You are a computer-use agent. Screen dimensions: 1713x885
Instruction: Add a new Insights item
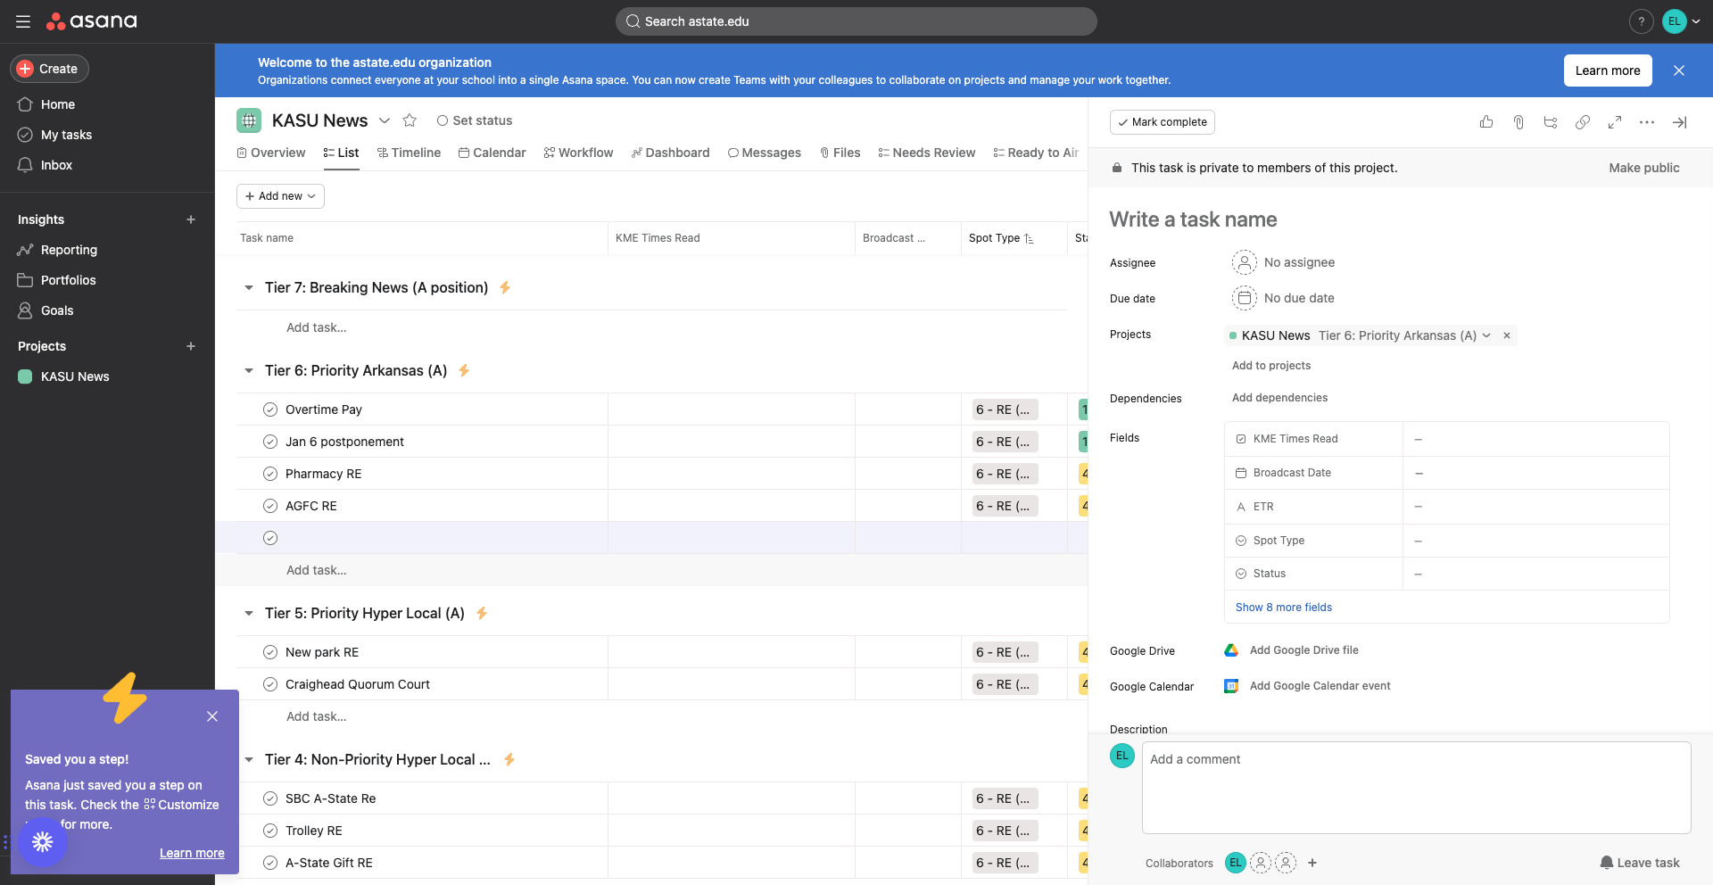191,219
